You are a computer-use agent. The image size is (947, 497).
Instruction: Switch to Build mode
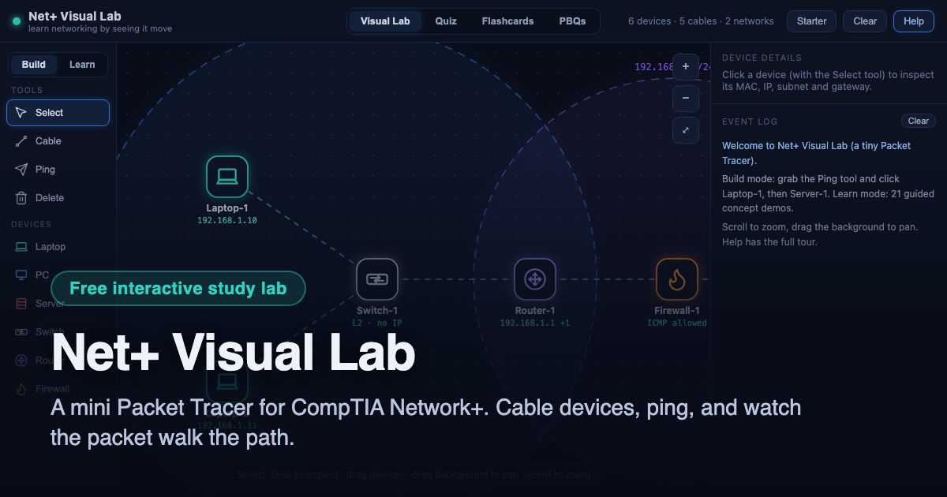click(x=34, y=65)
